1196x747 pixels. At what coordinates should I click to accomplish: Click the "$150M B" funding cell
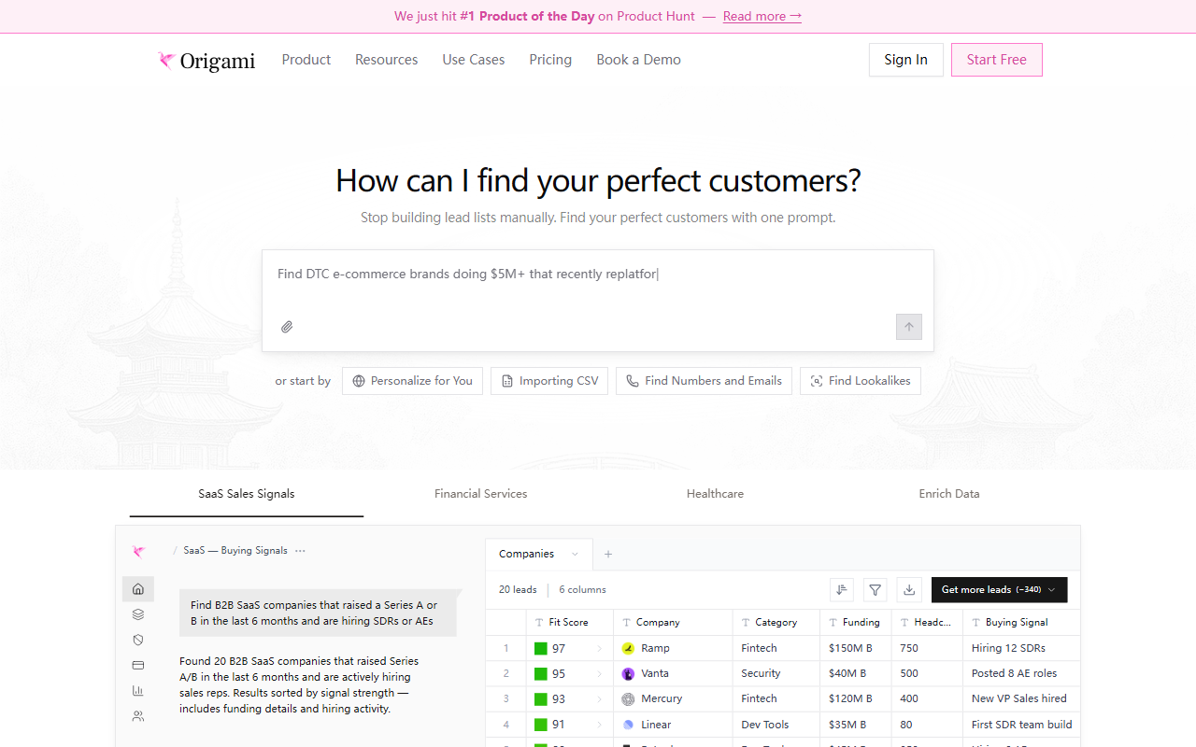click(856, 648)
